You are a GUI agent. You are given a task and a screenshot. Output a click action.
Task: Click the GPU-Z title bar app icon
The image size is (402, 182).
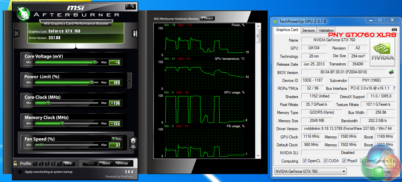tap(275, 21)
